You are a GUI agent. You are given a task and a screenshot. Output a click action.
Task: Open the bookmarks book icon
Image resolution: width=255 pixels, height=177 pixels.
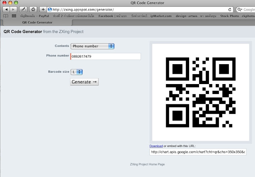(6, 16)
